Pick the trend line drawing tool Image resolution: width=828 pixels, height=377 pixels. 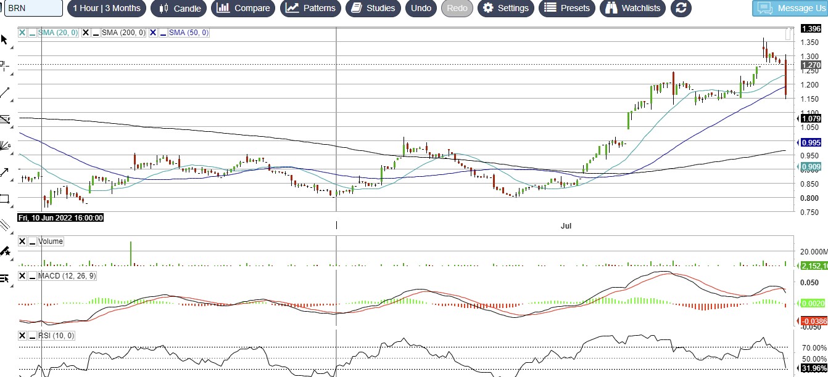pos(4,93)
